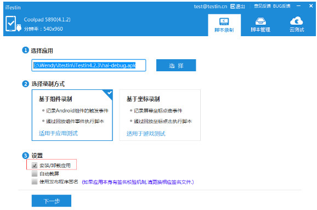Toggle the 安装/卸载应用 checkbox

click(35, 166)
